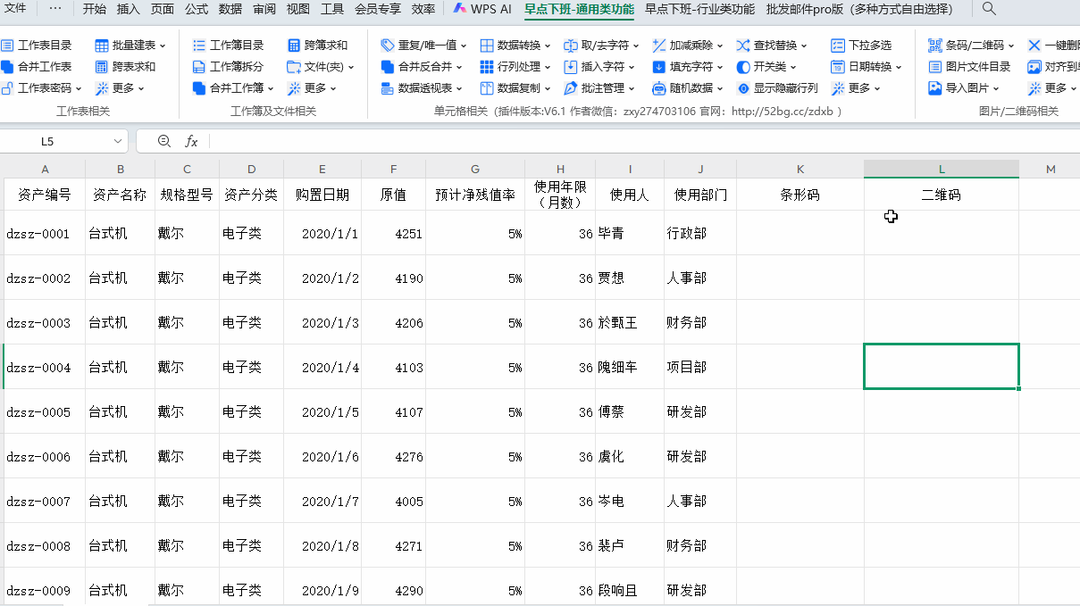Click the search magnifier icon
Screen dimensions: 1080x606
point(989,9)
